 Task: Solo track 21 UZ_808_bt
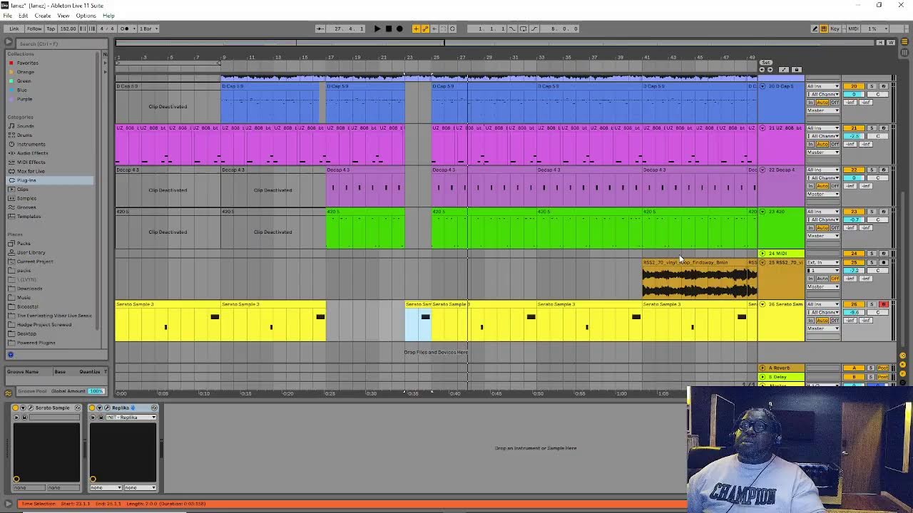[872, 128]
